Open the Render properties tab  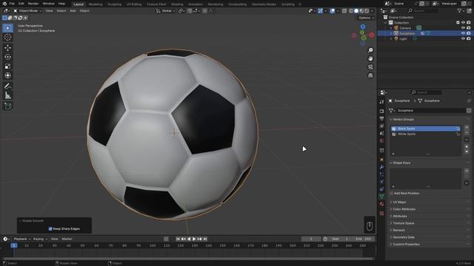pos(382,112)
